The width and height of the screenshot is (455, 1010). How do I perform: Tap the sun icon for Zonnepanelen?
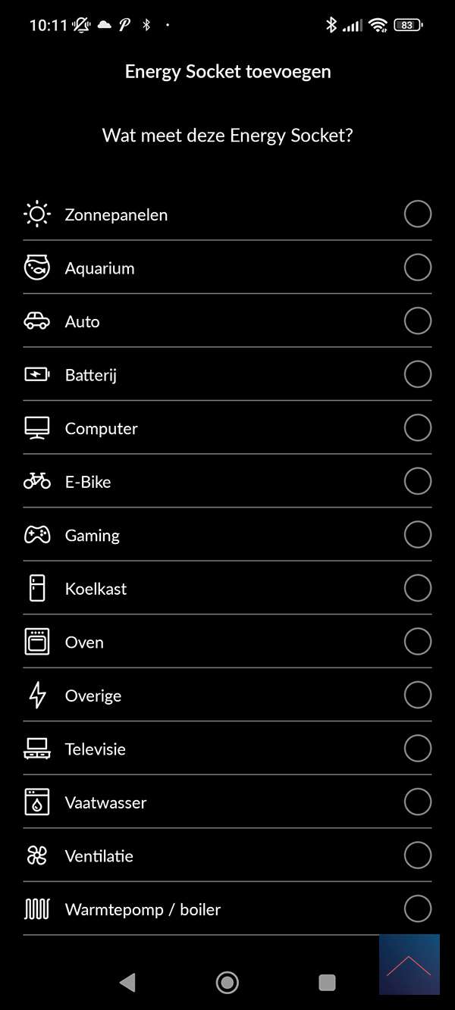click(36, 214)
